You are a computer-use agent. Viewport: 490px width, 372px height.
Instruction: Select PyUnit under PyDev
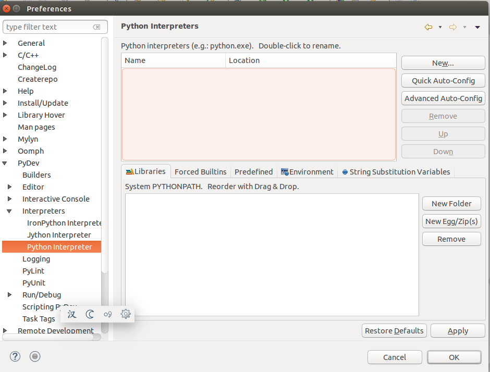click(34, 283)
